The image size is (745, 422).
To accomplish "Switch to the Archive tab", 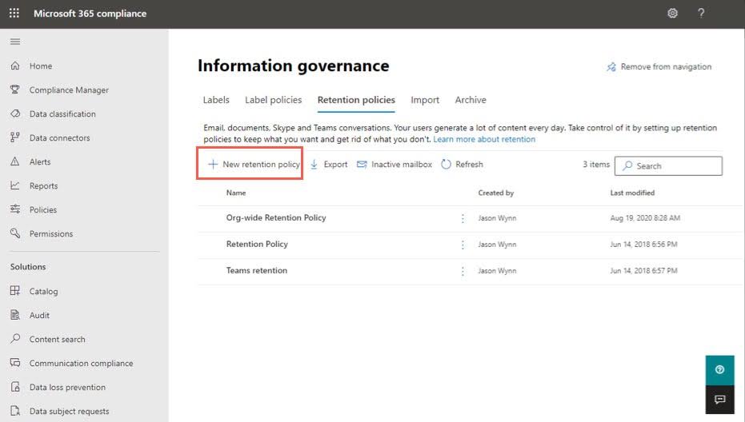I will (471, 100).
